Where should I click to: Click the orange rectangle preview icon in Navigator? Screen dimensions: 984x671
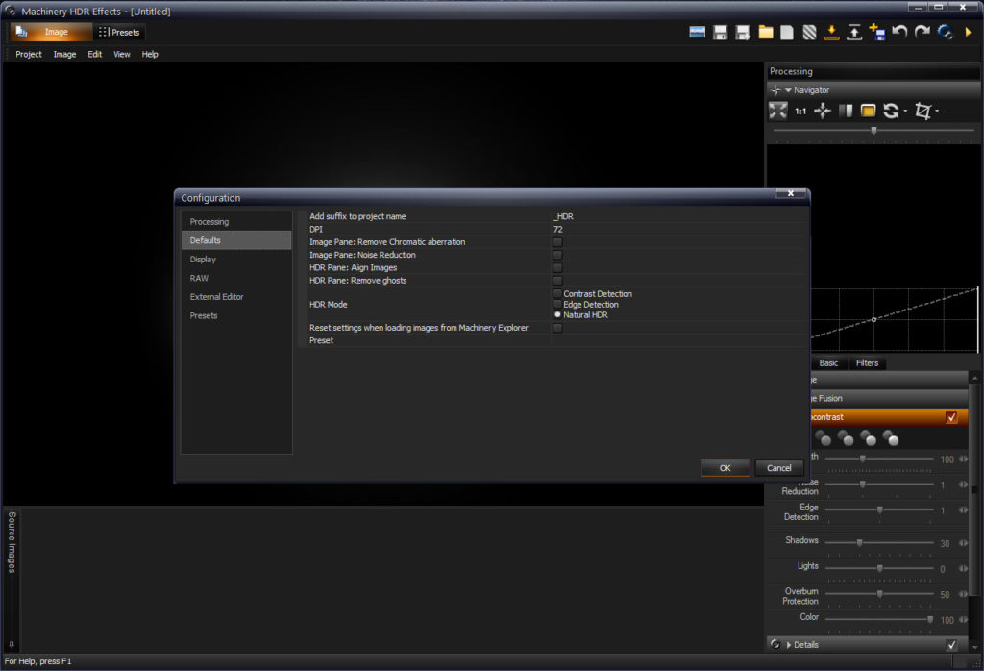(868, 112)
